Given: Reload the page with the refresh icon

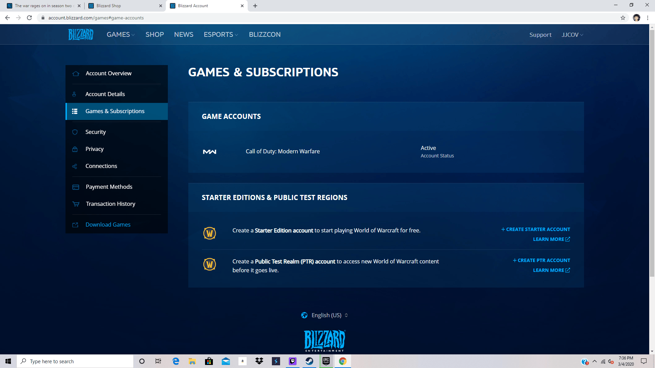Looking at the screenshot, I should [29, 18].
